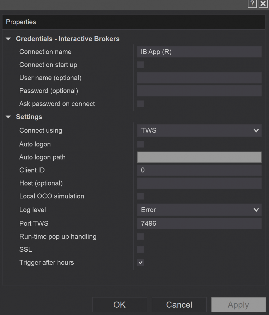Check the SSL checkbox
This screenshot has height=315, width=269.
[141, 249]
